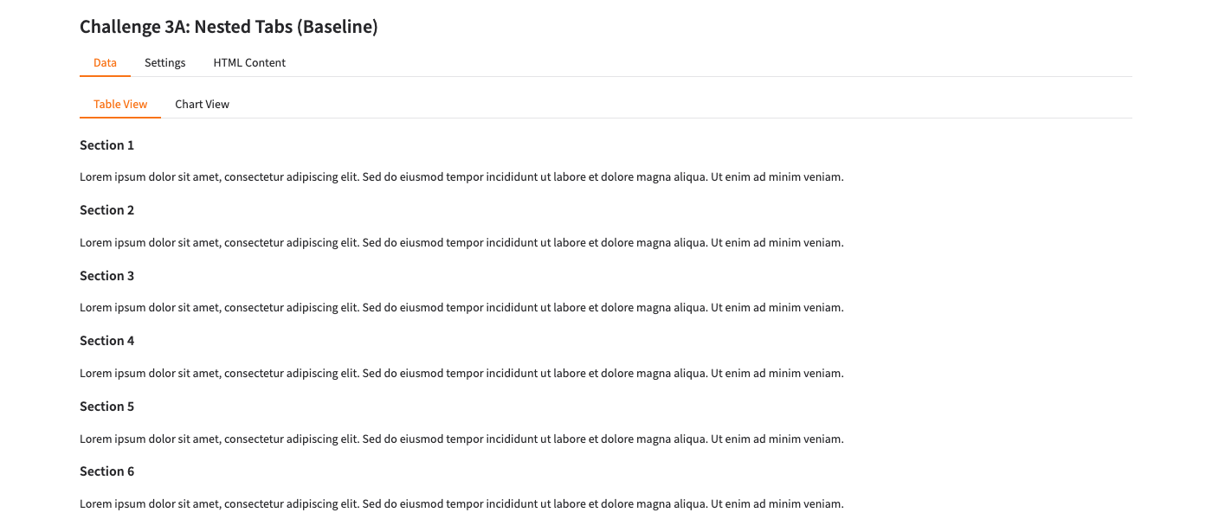This screenshot has width=1212, height=519.
Task: Click the paragraph text below Section 4
Action: [461, 373]
